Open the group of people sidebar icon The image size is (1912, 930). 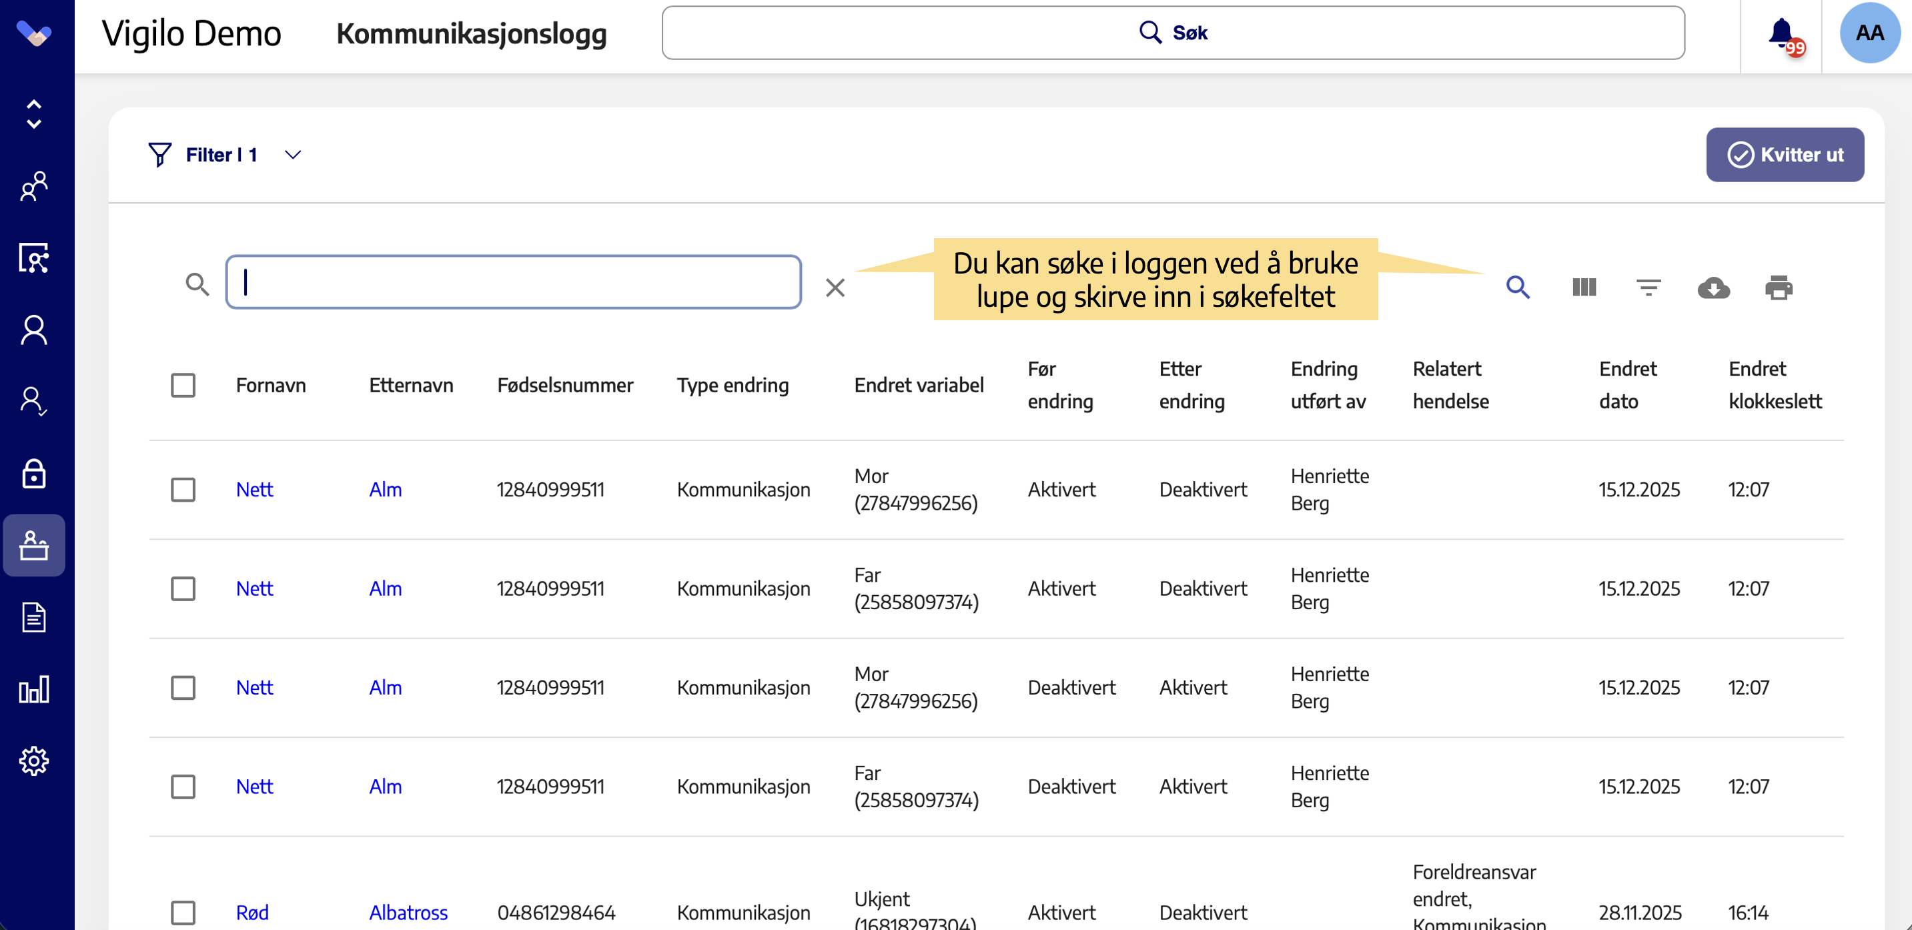click(x=34, y=186)
